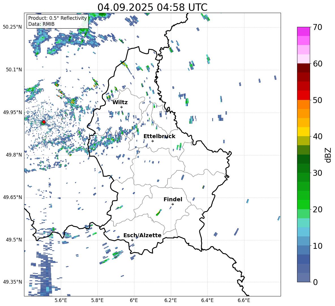This screenshot has height=306, width=335.
Task: Click the Ettelbruck station cross marker
Action: click(153, 141)
